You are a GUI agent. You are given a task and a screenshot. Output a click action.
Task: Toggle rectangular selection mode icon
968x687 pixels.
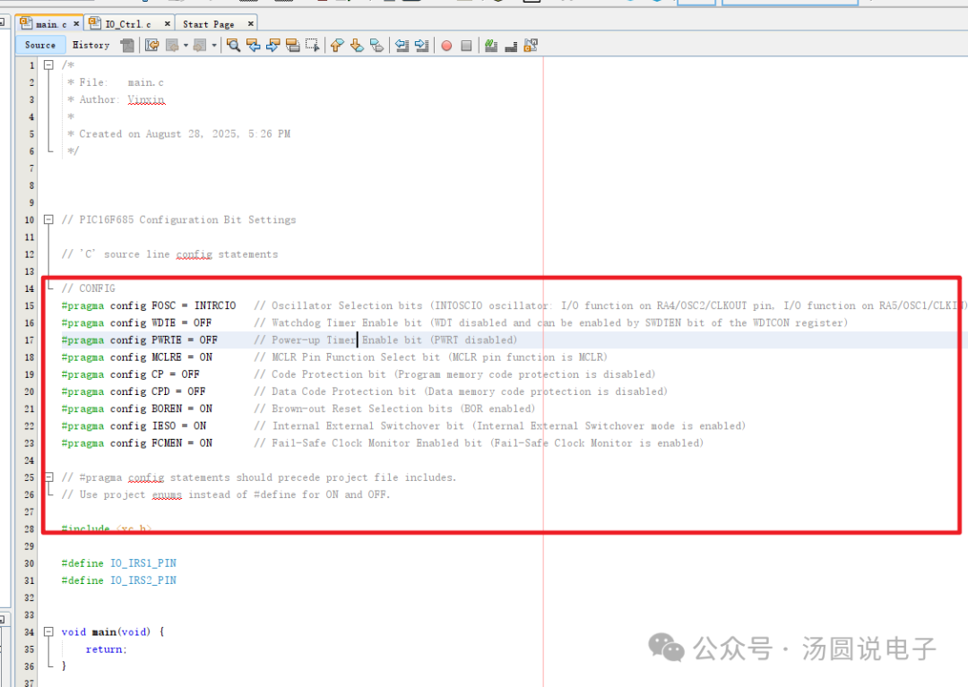pos(313,45)
